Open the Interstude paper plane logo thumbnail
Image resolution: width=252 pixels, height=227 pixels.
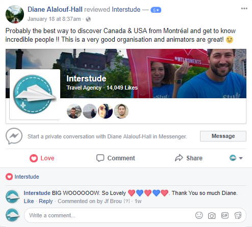35,95
